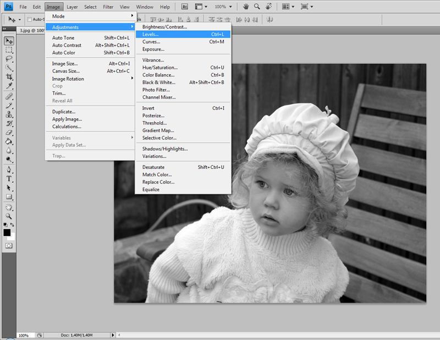Toggle Quick Mask mode button
Image resolution: width=440 pixels, height=340 pixels.
(x=9, y=245)
